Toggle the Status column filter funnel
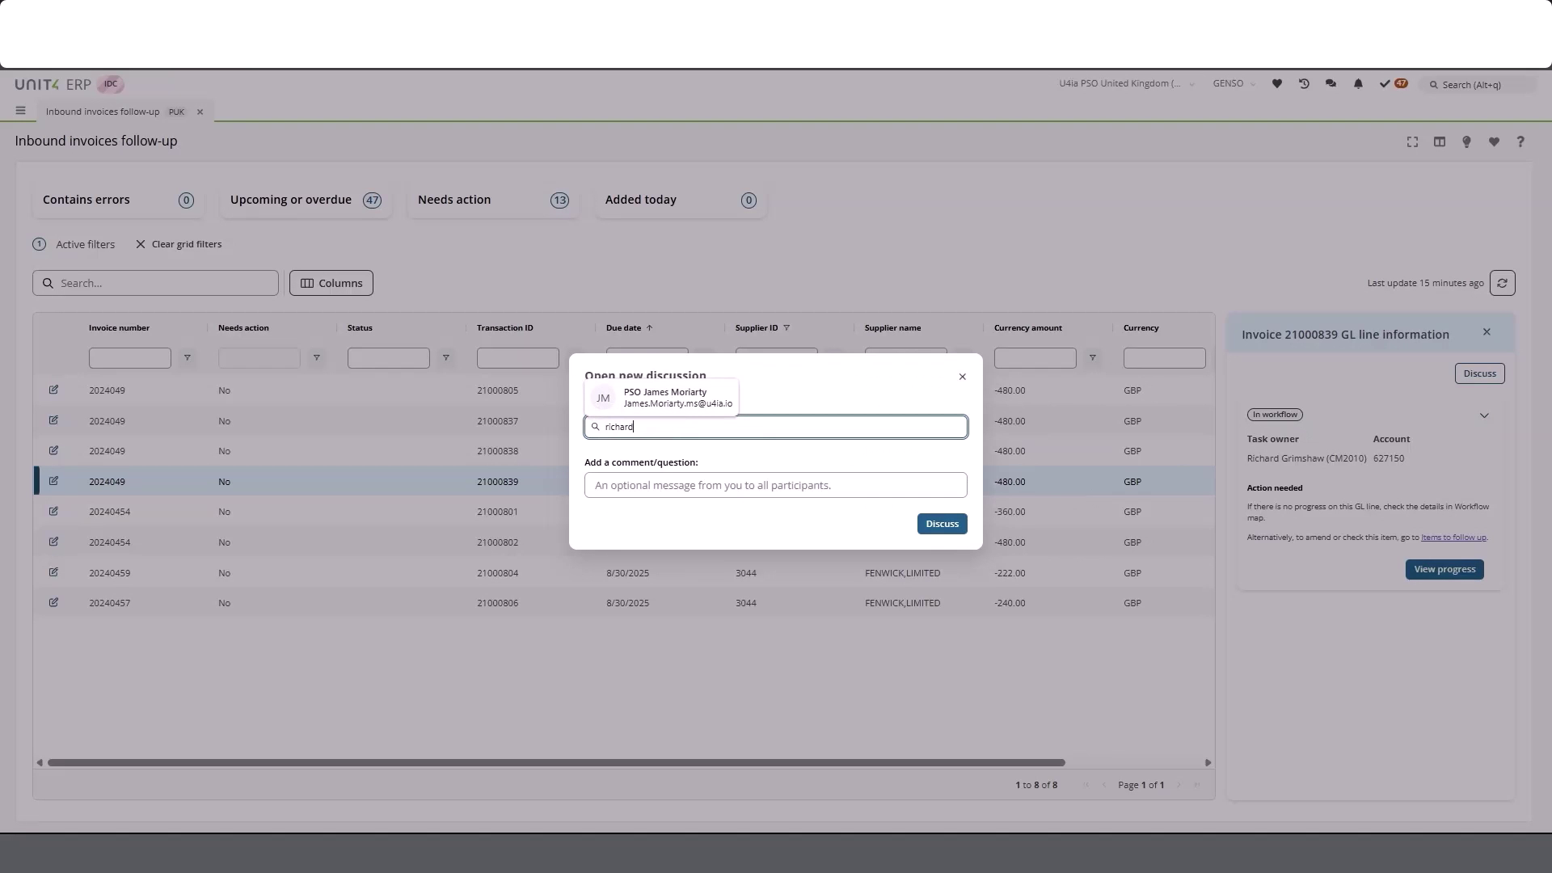 pyautogui.click(x=445, y=358)
